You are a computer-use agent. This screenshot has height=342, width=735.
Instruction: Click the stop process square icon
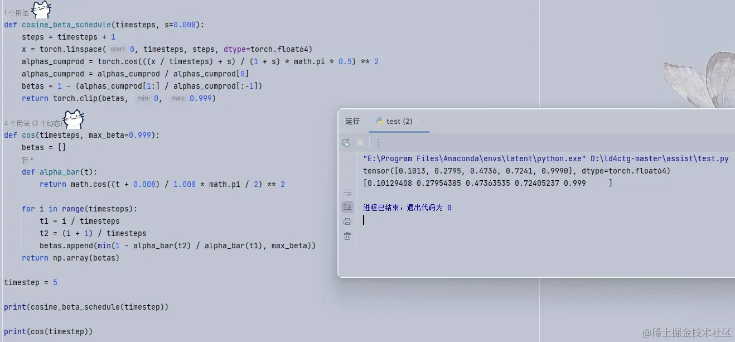(360, 142)
